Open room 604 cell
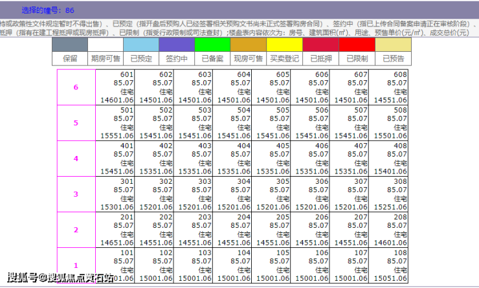479x288 pixels. click(232, 87)
